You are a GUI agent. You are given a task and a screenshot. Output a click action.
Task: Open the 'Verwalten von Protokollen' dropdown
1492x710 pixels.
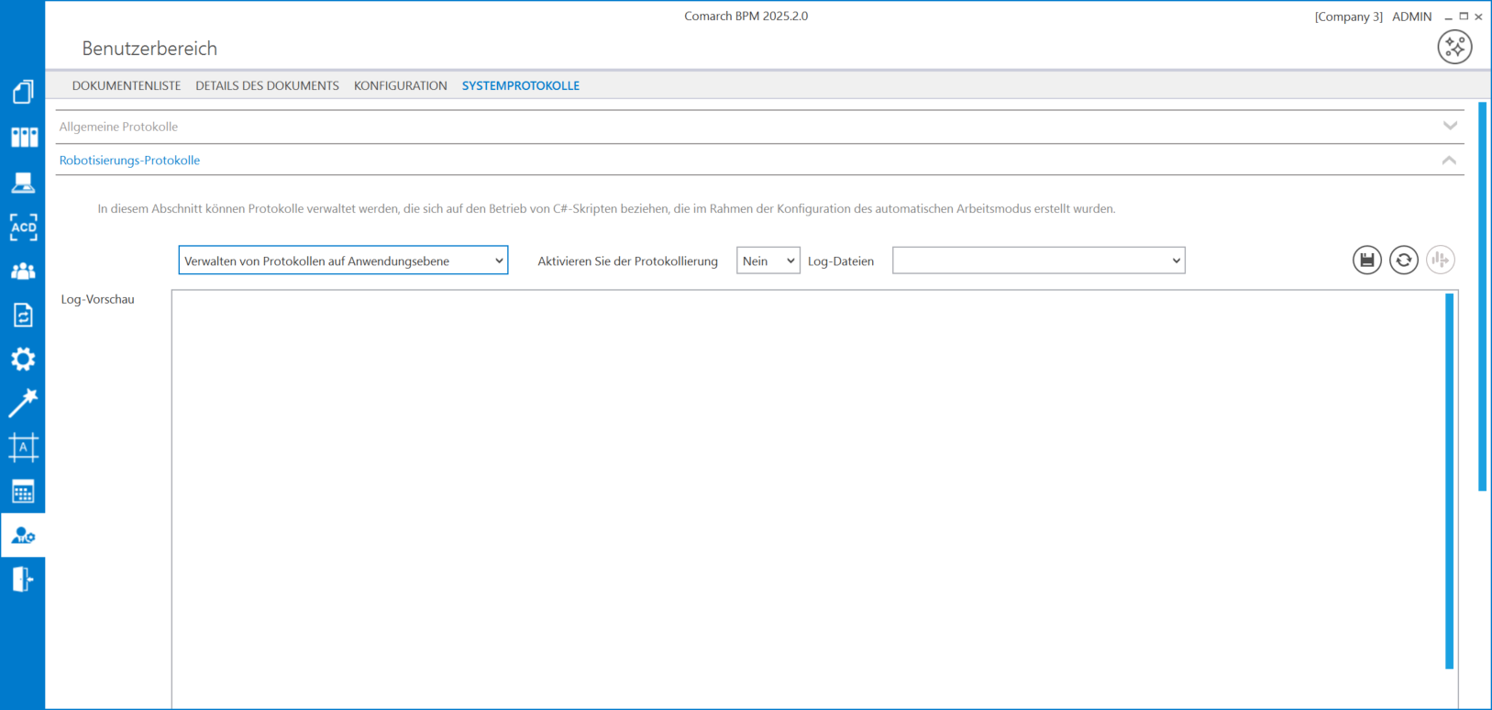[x=343, y=261]
